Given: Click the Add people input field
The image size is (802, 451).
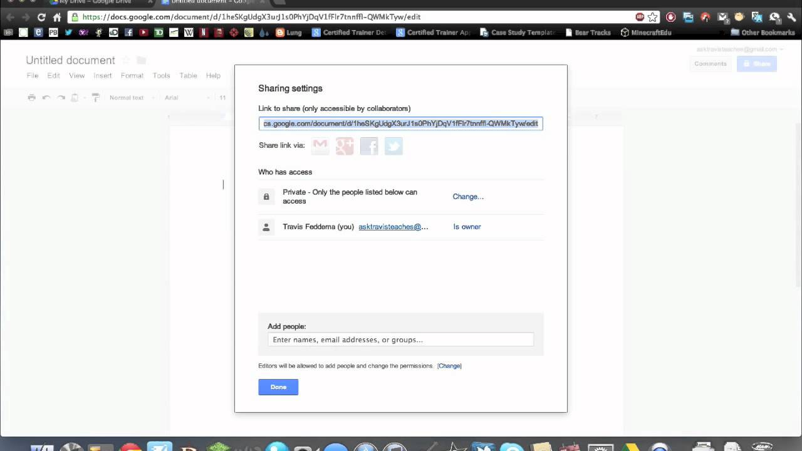Looking at the screenshot, I should click(400, 340).
